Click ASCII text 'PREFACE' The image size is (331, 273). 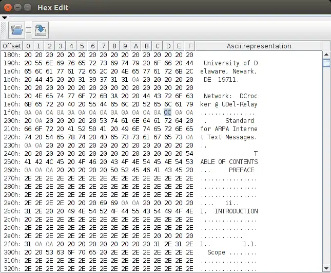(x=242, y=170)
